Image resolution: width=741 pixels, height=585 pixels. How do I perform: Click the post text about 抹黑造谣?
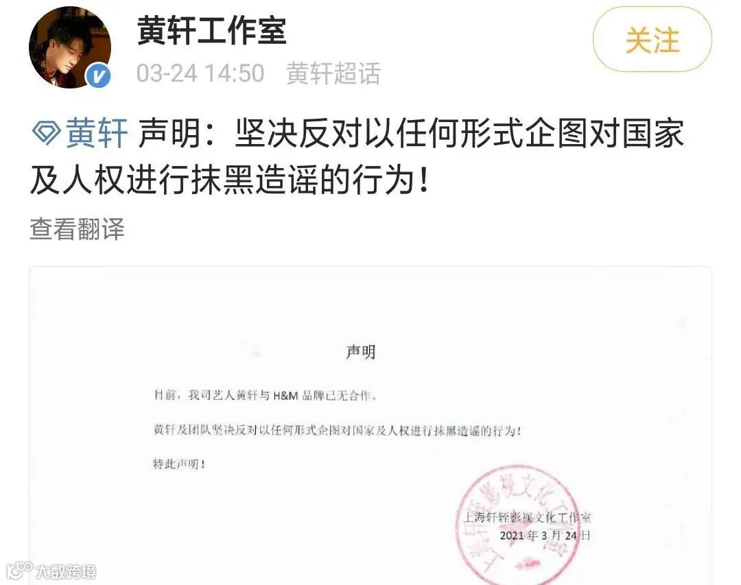click(357, 156)
